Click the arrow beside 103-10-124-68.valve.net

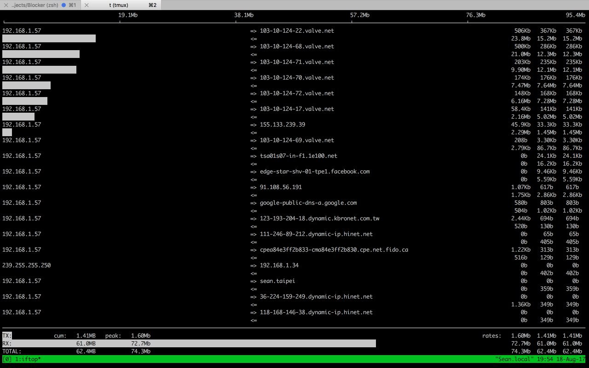[x=254, y=46]
